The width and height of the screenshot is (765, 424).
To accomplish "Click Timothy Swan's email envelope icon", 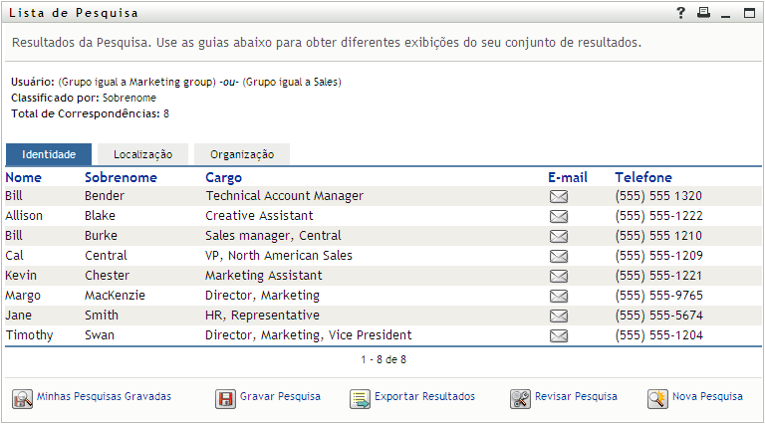I will 559,335.
